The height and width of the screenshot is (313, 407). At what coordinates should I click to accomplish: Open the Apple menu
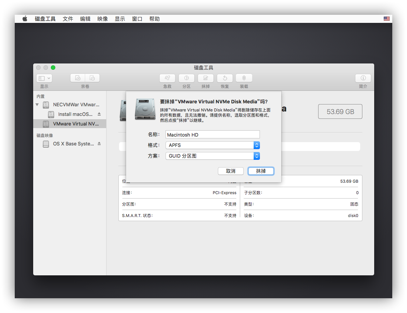pyautogui.click(x=25, y=19)
